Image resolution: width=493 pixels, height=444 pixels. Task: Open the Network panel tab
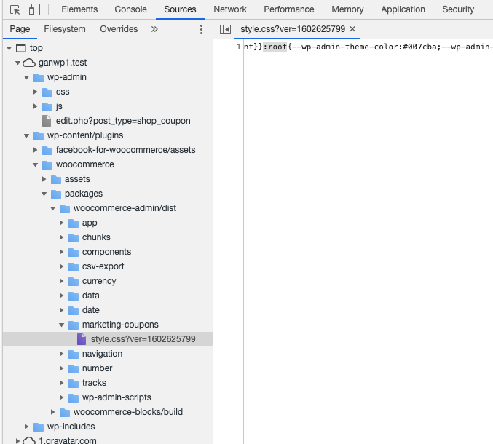coord(230,9)
